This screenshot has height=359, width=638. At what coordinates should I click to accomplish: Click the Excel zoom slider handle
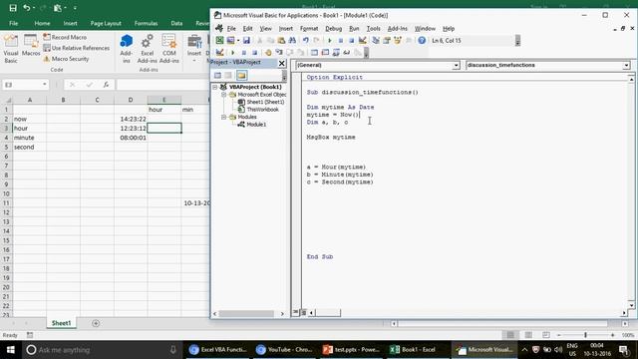(x=585, y=335)
